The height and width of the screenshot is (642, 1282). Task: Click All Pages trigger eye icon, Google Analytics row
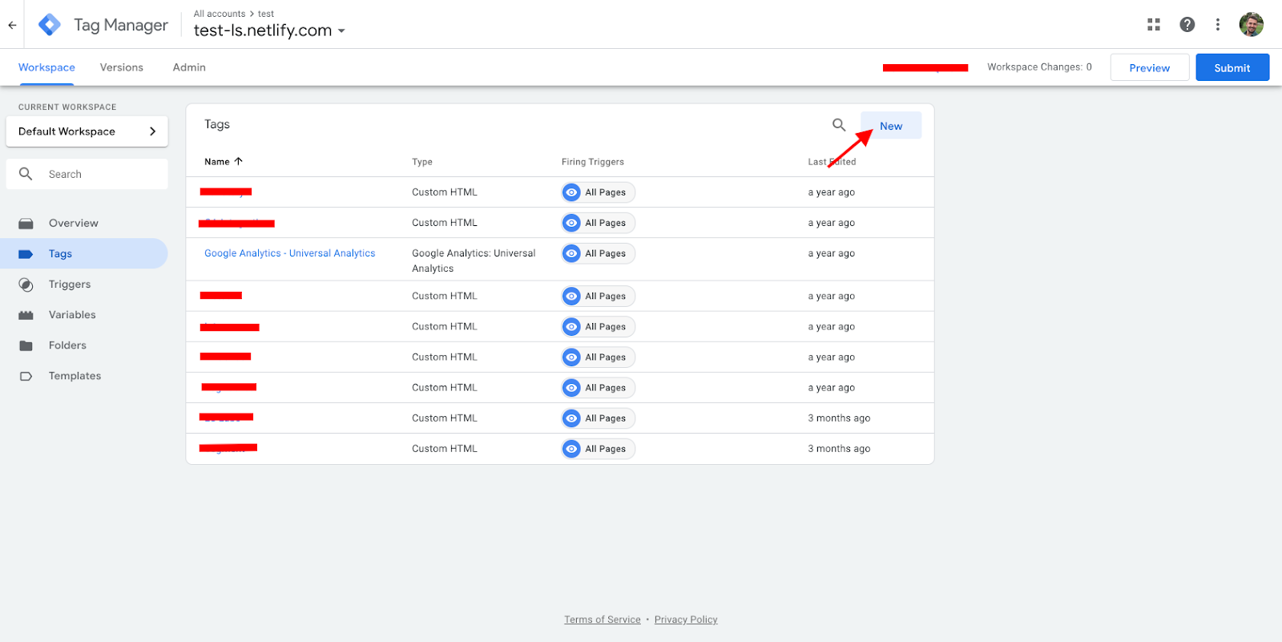[x=571, y=253]
